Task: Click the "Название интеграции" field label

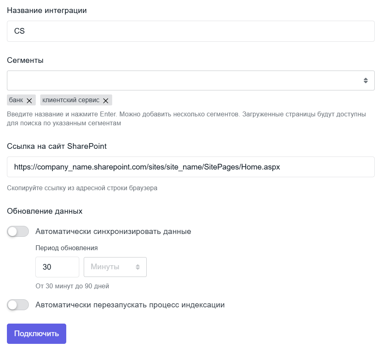Action: pos(47,11)
